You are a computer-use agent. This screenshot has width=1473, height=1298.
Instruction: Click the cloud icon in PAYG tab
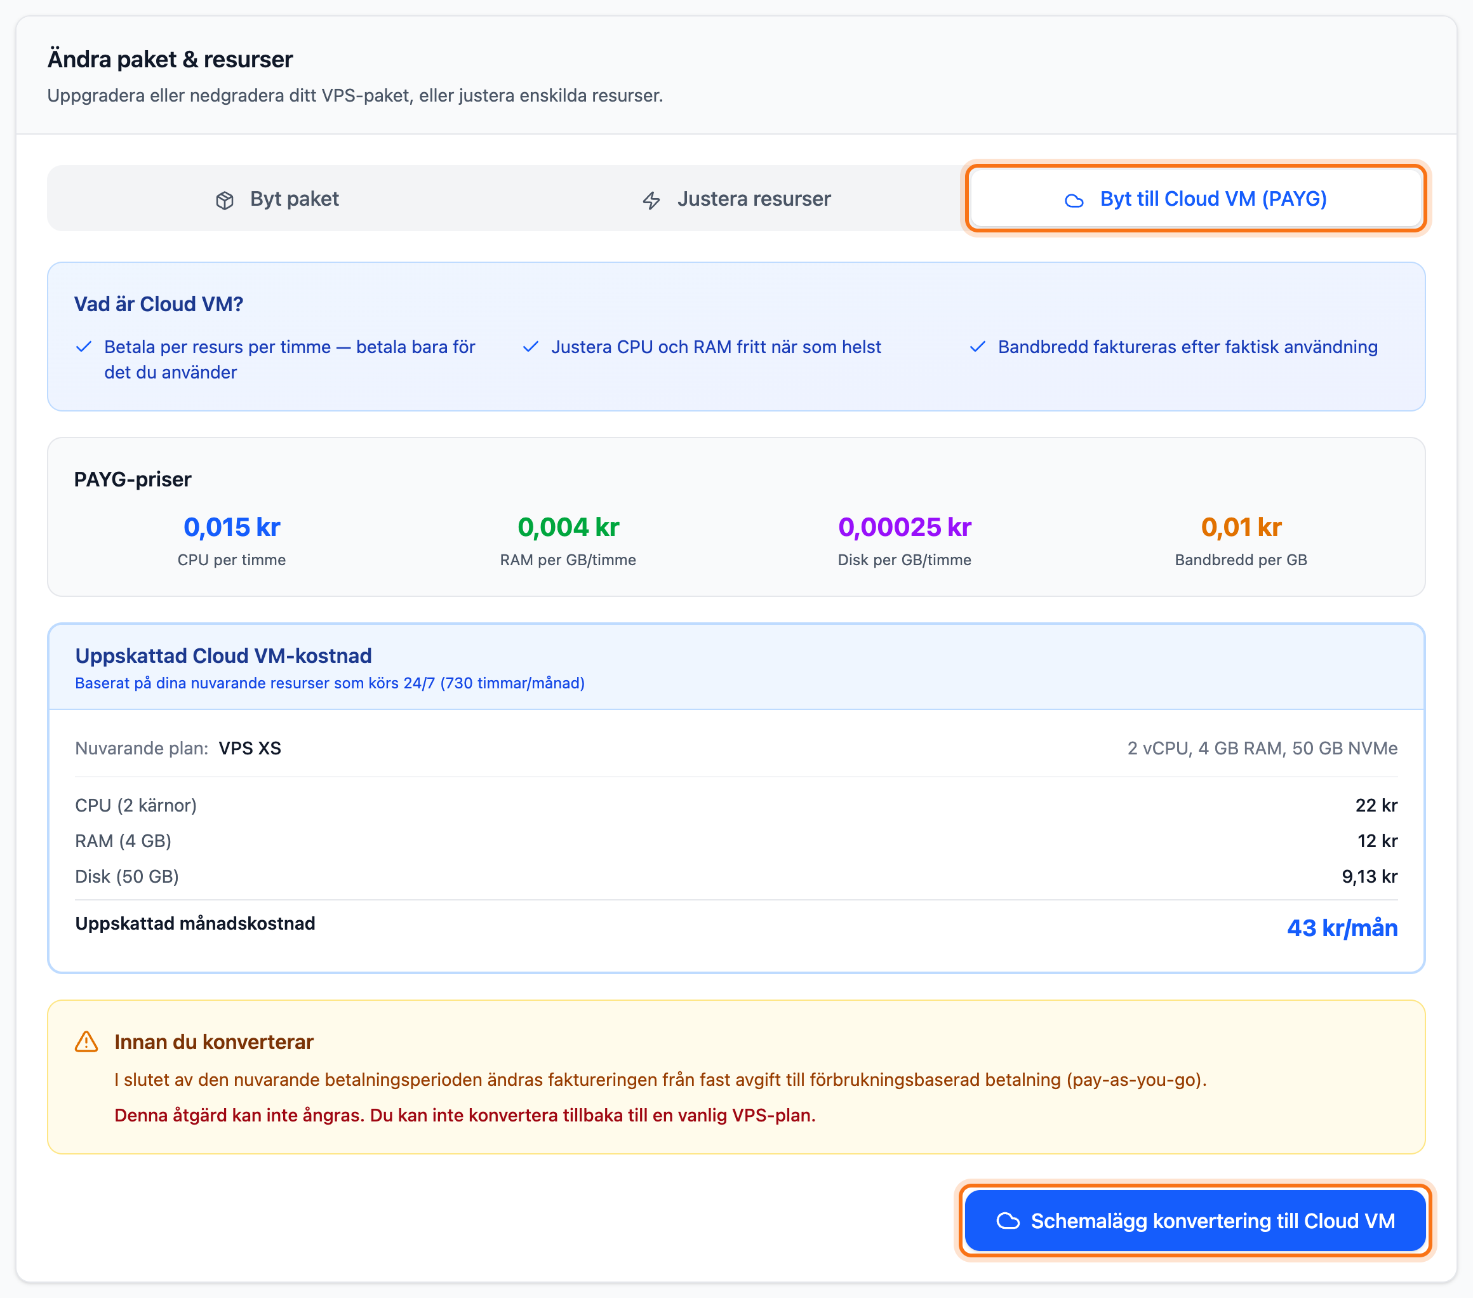(1074, 201)
